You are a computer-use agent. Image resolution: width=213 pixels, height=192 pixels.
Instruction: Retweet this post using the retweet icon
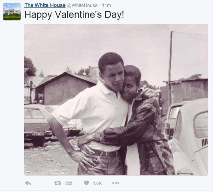pos(58,183)
